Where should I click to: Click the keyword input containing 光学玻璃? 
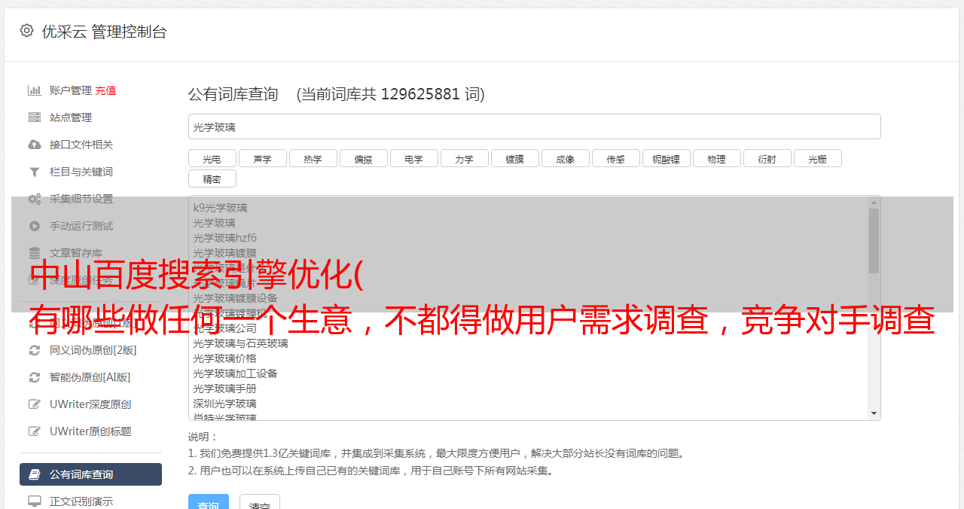[535, 126]
